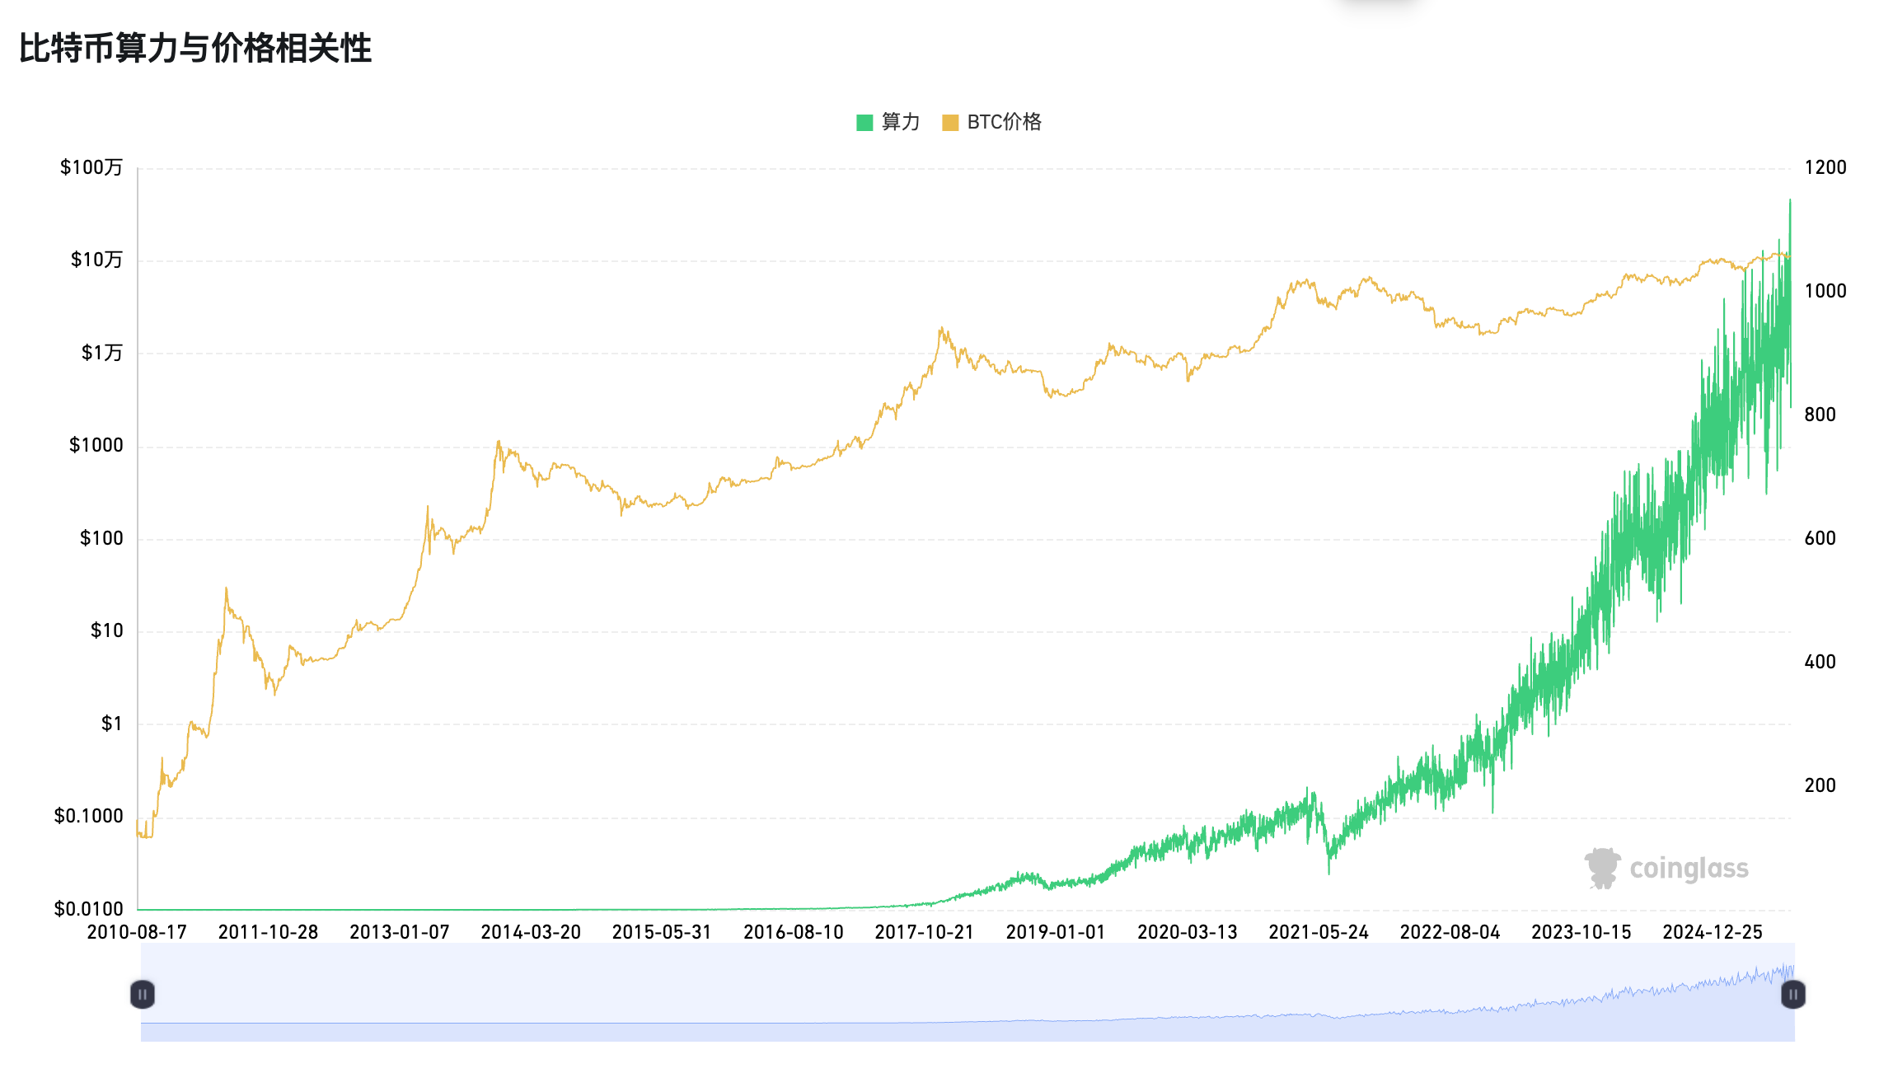Grab the left range slider handle
Screen dimensions: 1879x1073
[143, 994]
